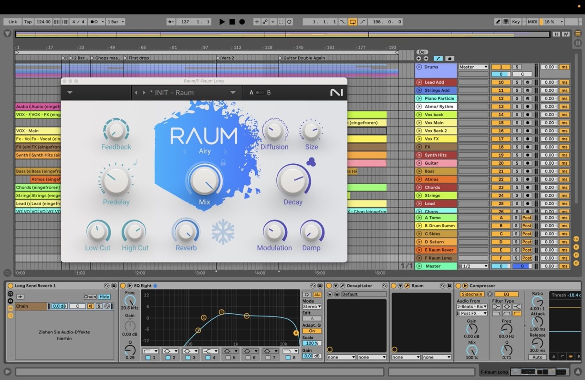
Task: Toggle the automation mode button above tracks
Action: 438,58
